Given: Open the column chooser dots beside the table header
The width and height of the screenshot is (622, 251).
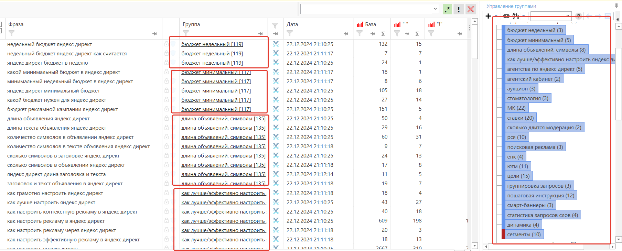Looking at the screenshot, I should [x=469, y=28].
